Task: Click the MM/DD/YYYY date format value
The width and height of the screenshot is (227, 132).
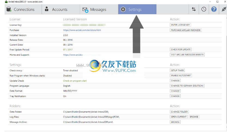Action: click(70, 91)
